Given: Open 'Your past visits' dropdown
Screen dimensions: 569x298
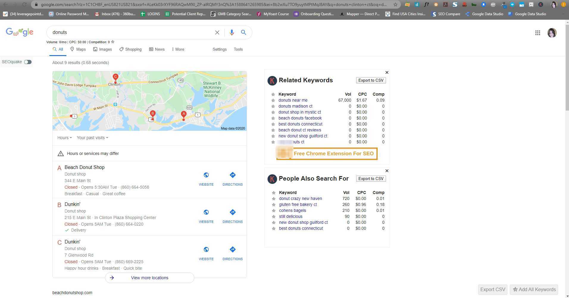Looking at the screenshot, I should coord(92,138).
